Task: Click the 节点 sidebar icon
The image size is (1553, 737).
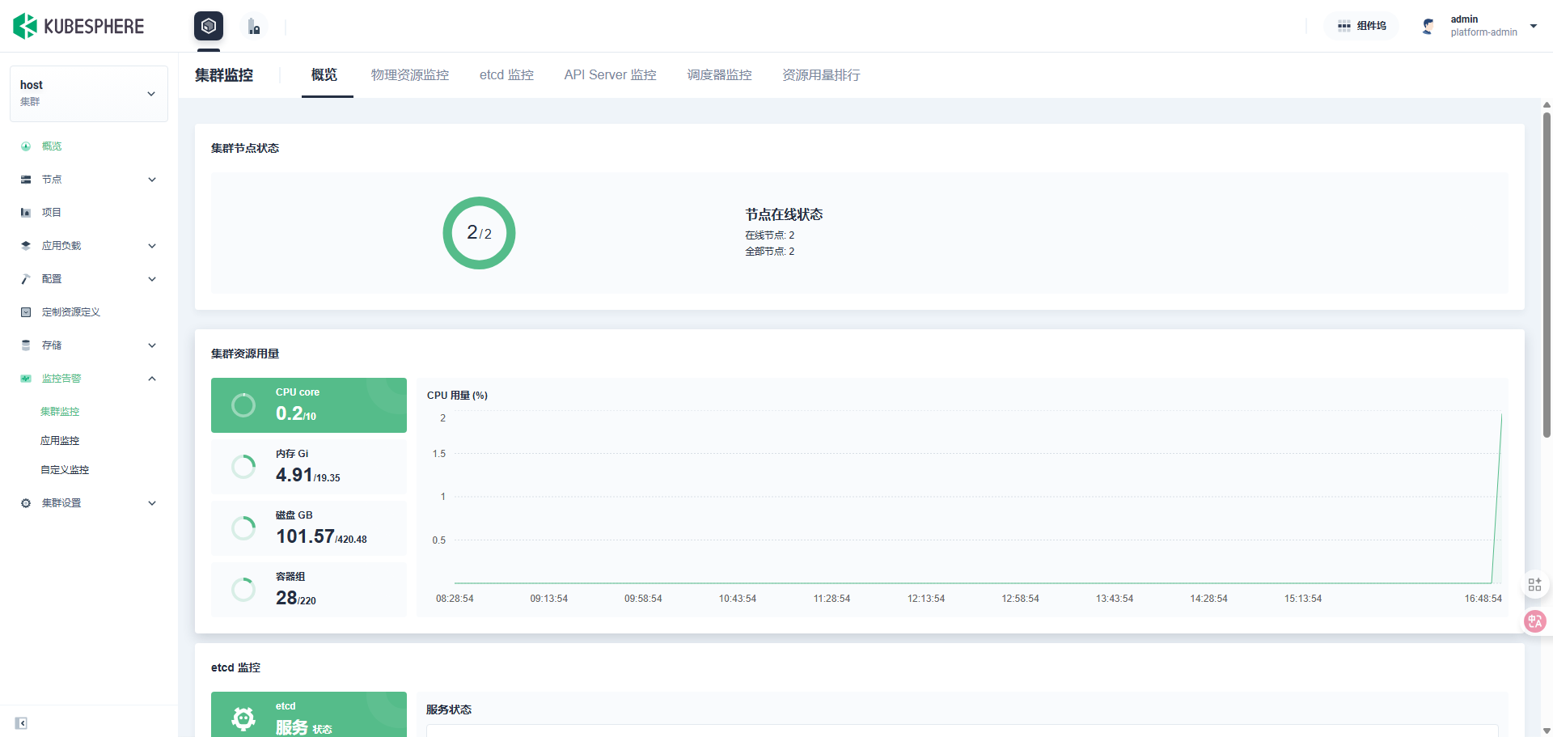Action: (26, 180)
